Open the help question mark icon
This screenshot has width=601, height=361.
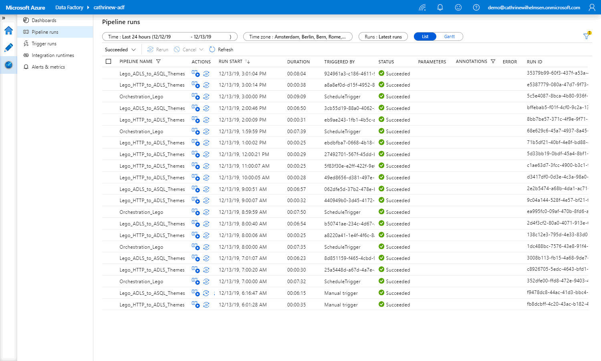pos(476,8)
